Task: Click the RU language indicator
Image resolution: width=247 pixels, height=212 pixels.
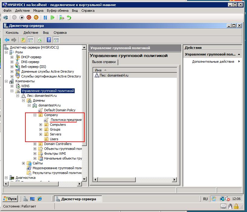Action: [205, 199]
